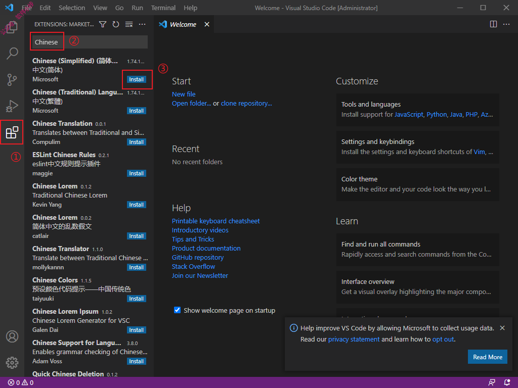This screenshot has height=388, width=518.
Task: Open the Run and Debug view
Action: 12,106
